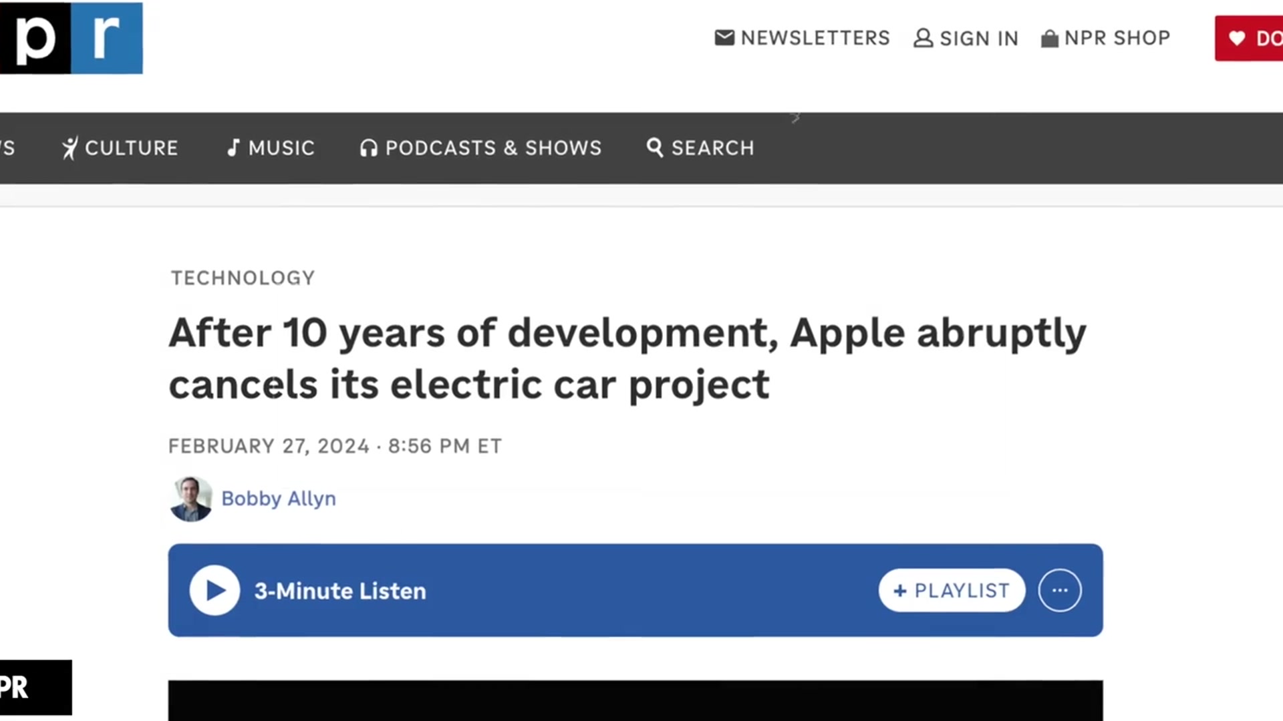Click the red Donate heart button
The height and width of the screenshot is (721, 1283).
1249,38
